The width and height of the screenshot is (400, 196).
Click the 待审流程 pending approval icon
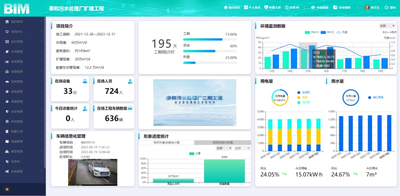(335, 7)
